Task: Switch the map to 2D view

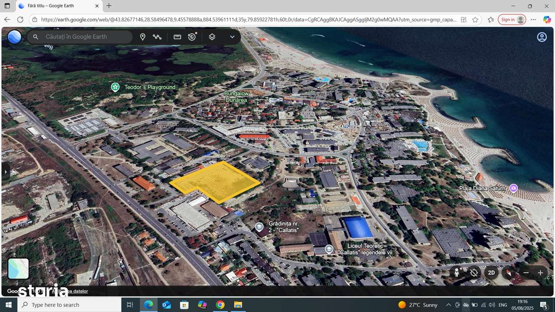Action: (491, 273)
